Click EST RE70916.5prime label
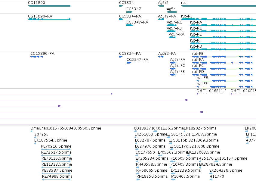The width and height of the screenshot is (256, 181). 56,146
